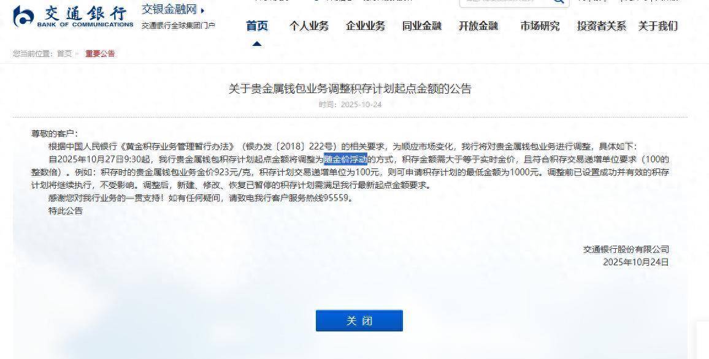Image resolution: width=709 pixels, height=359 pixels.
Task: Click the Bank of Communications logo
Action: tap(73, 17)
